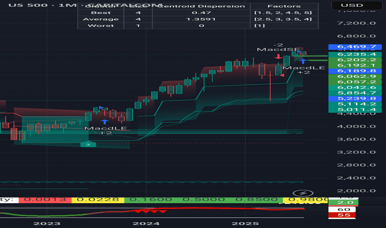This screenshot has height=228, width=386.
Task: Click the 2024 label on time axis
Action: point(146,223)
